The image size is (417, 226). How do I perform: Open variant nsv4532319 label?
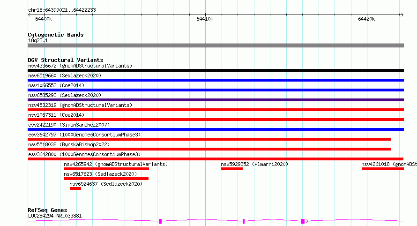click(80, 105)
